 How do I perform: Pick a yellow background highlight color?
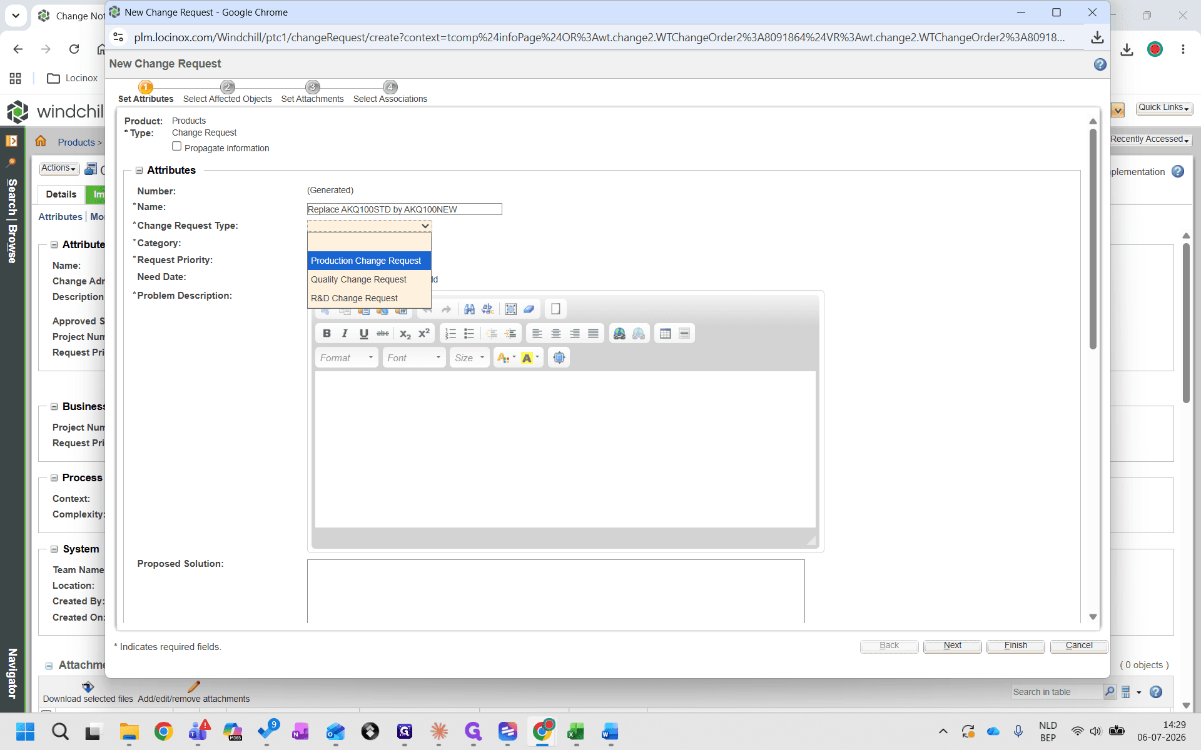(x=530, y=357)
